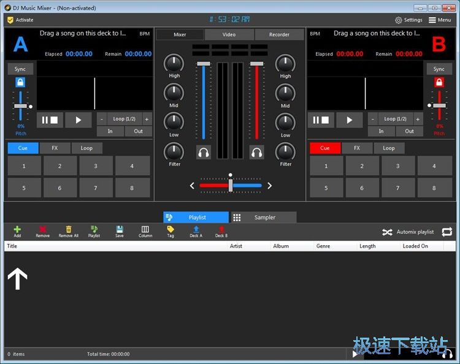Toggle the blue pitch lock on Deck A
The width and height of the screenshot is (460, 364).
coord(20,82)
